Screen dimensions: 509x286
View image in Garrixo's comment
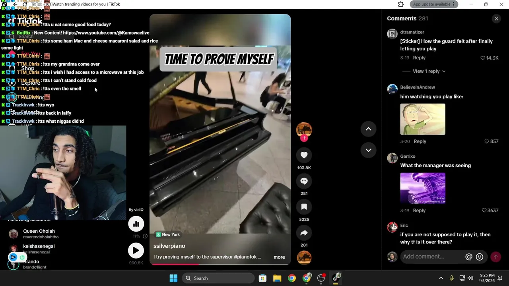423,188
